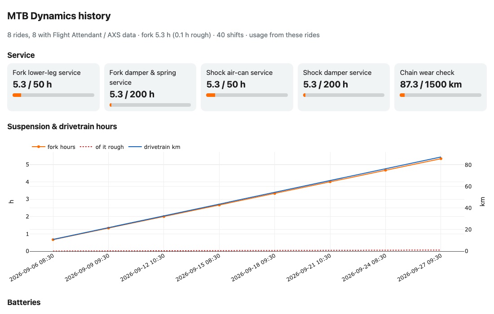This screenshot has height=314, width=494.
Task: Click the '2026-09-09 09:30' axis label
Action: click(x=87, y=268)
